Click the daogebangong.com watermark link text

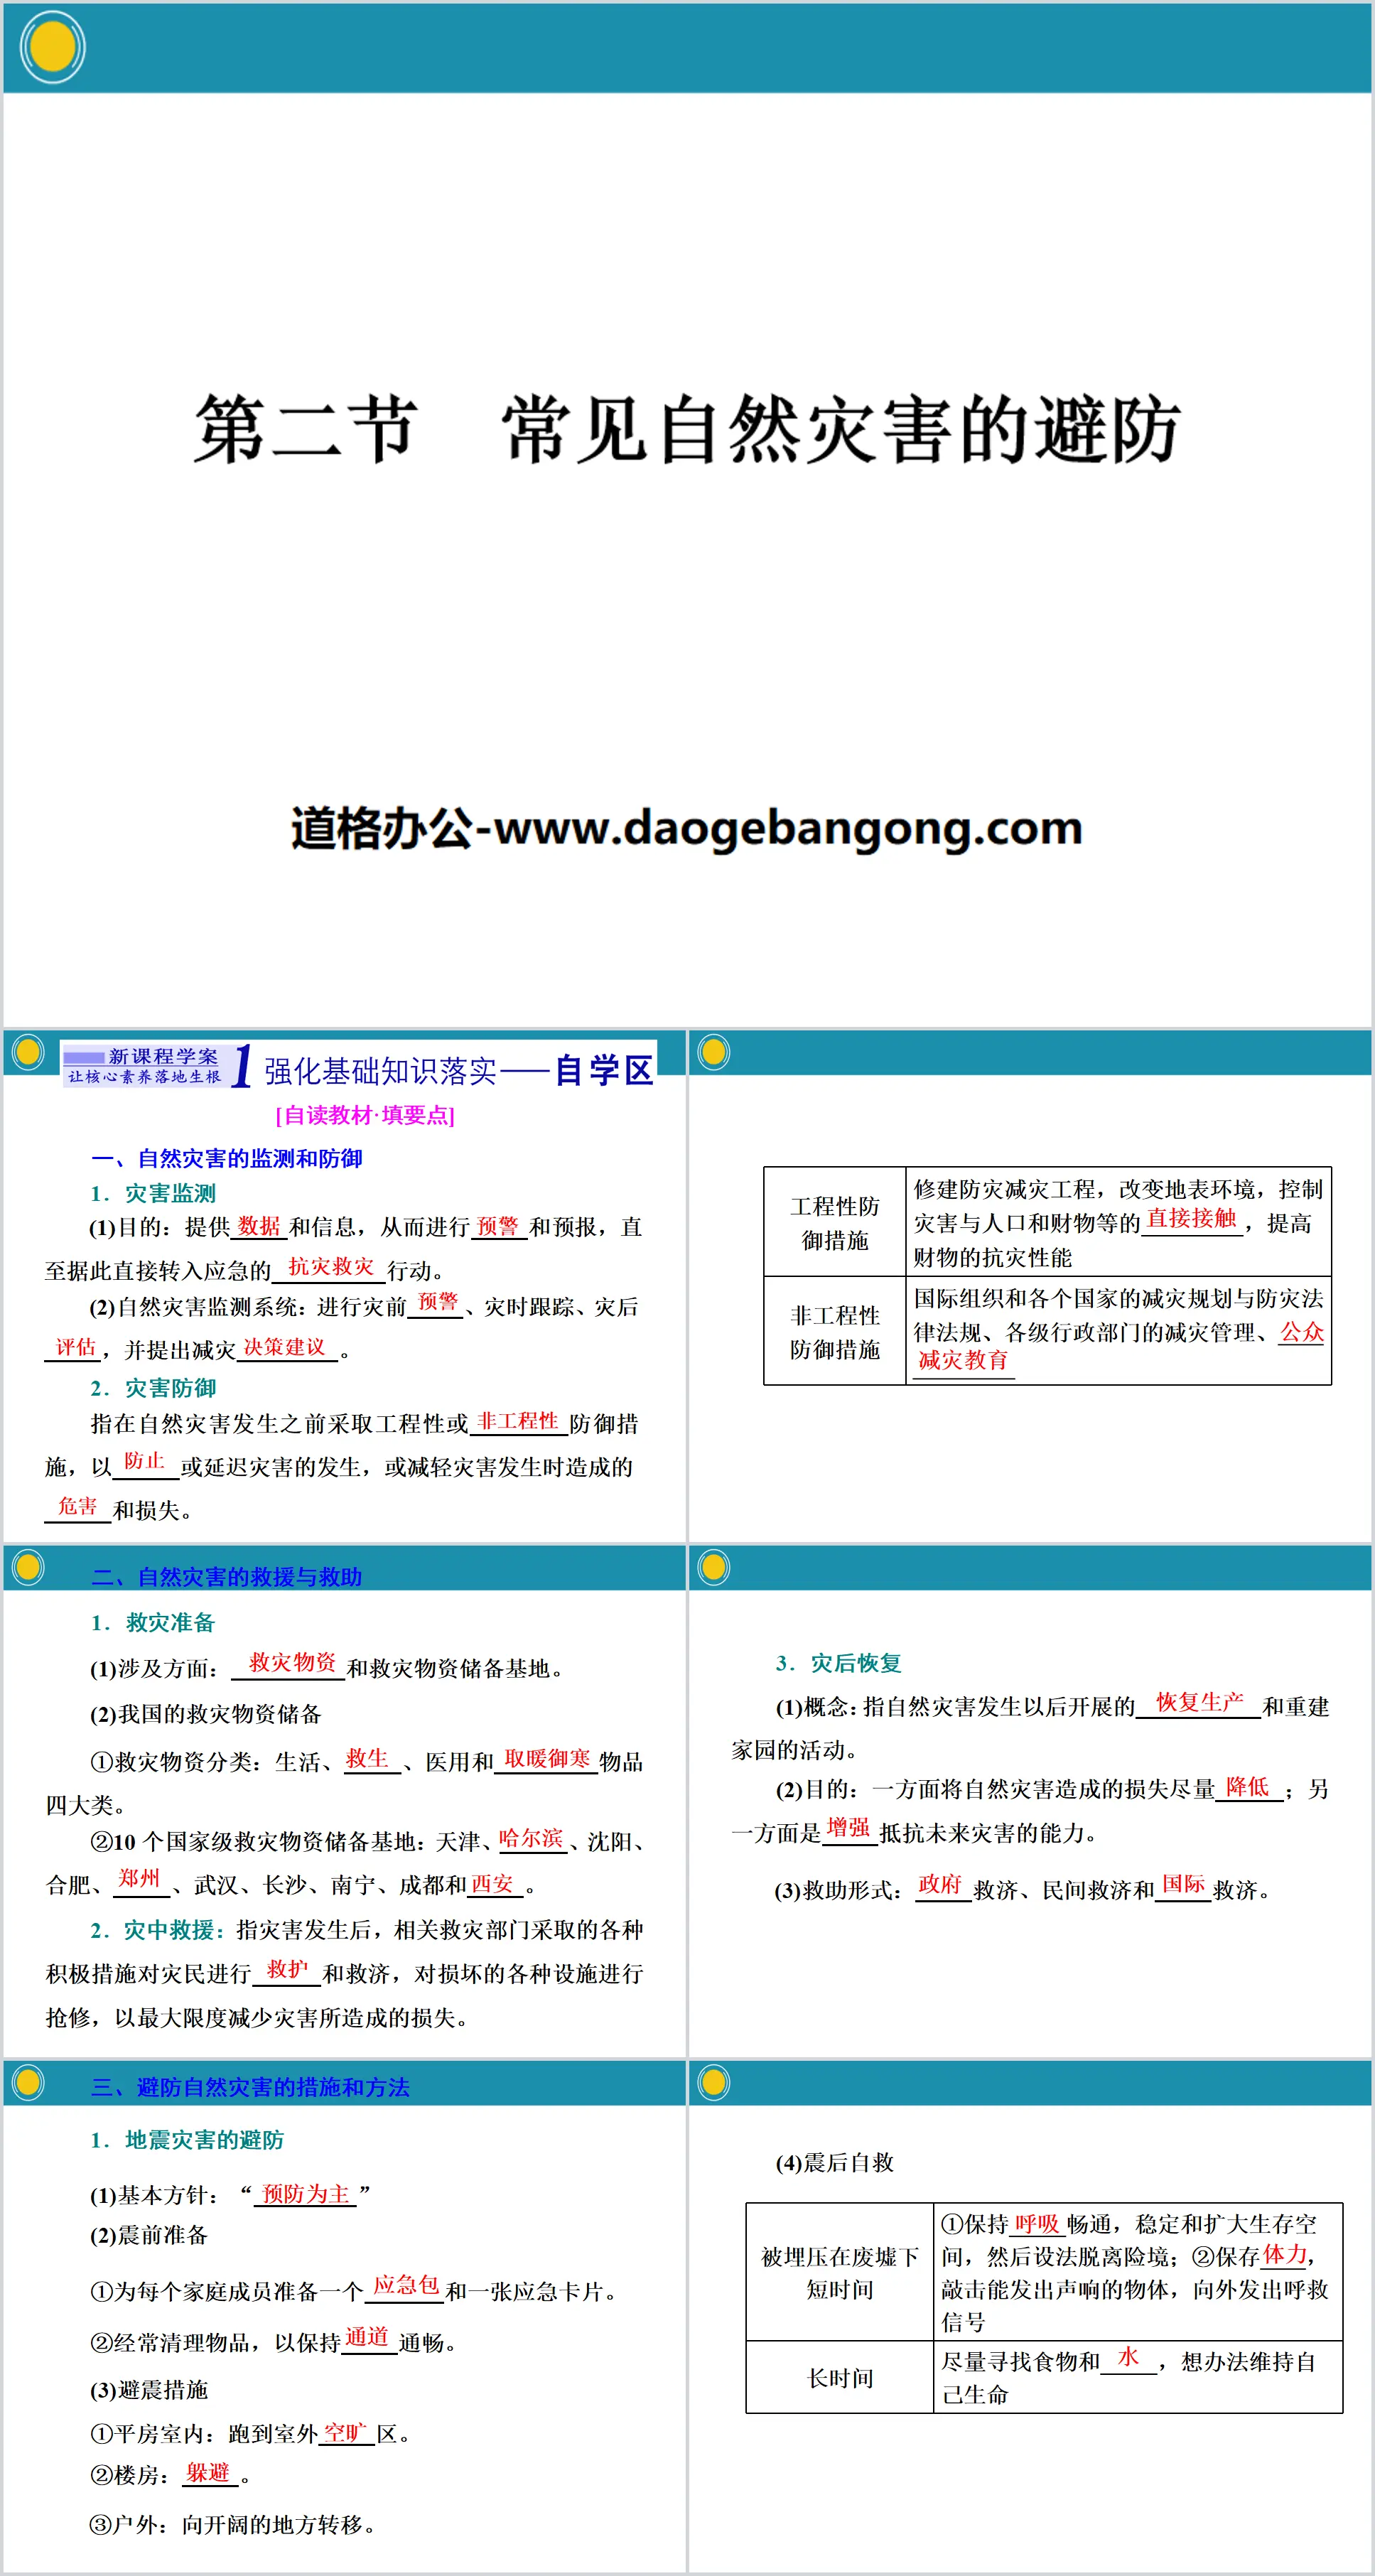pyautogui.click(x=687, y=829)
